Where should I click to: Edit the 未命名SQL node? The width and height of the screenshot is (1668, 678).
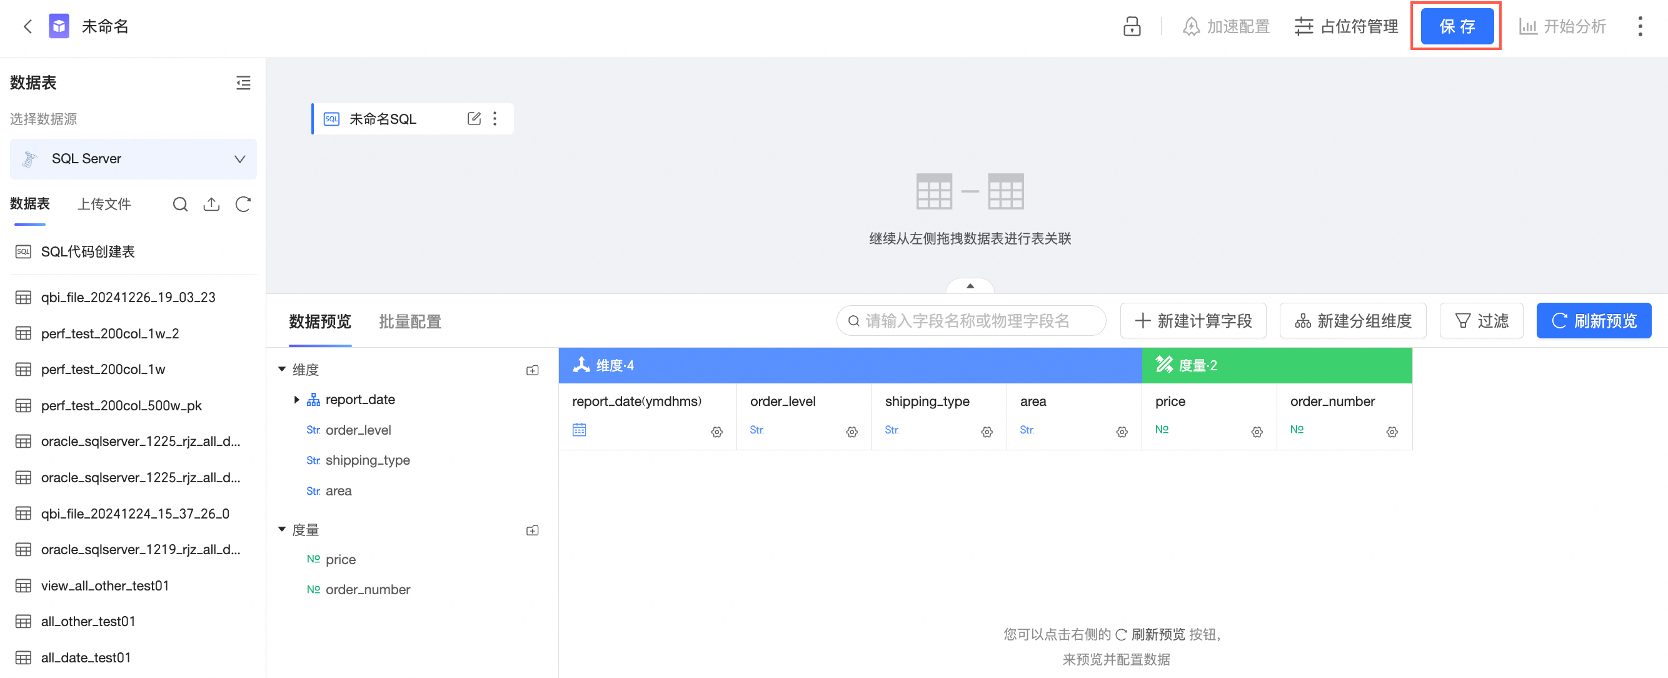click(x=474, y=118)
